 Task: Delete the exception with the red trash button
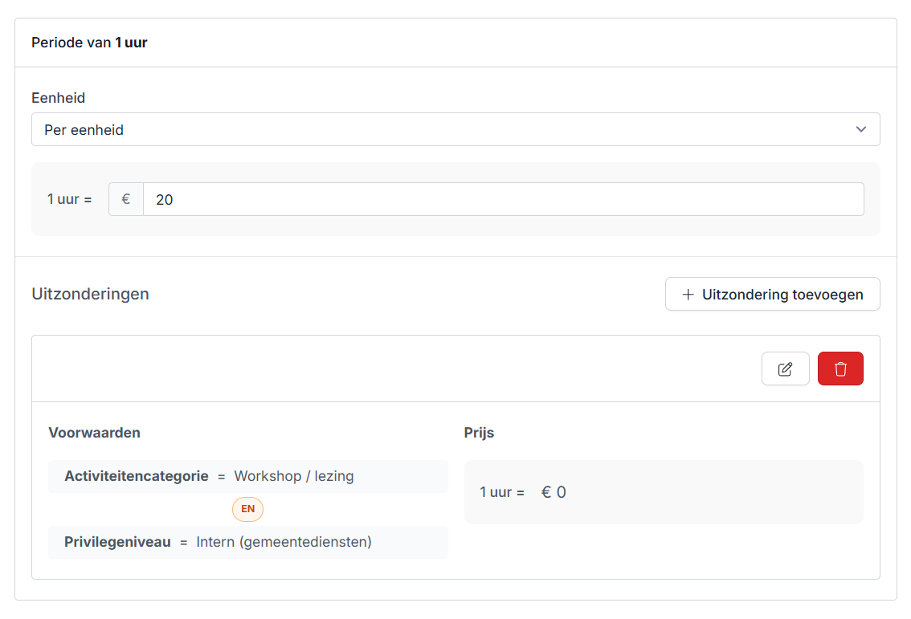tap(840, 369)
